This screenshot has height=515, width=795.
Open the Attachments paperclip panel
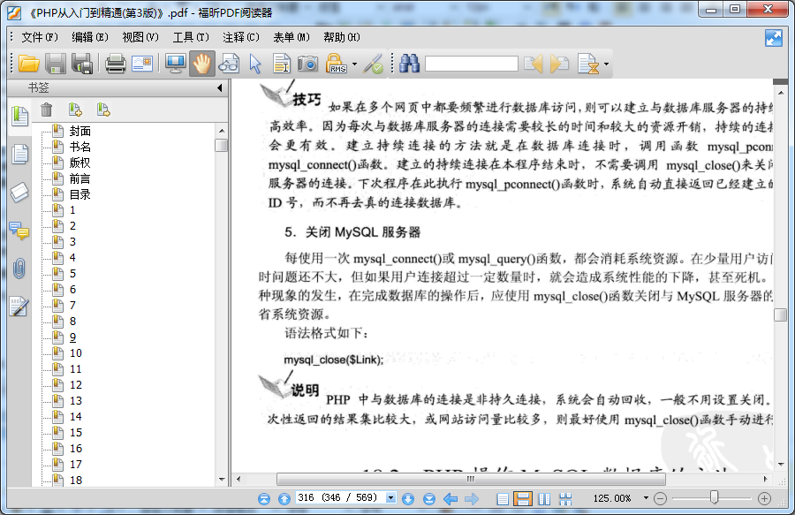19,269
